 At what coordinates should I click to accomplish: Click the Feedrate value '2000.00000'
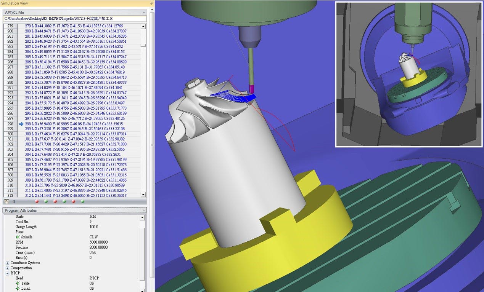(98, 247)
